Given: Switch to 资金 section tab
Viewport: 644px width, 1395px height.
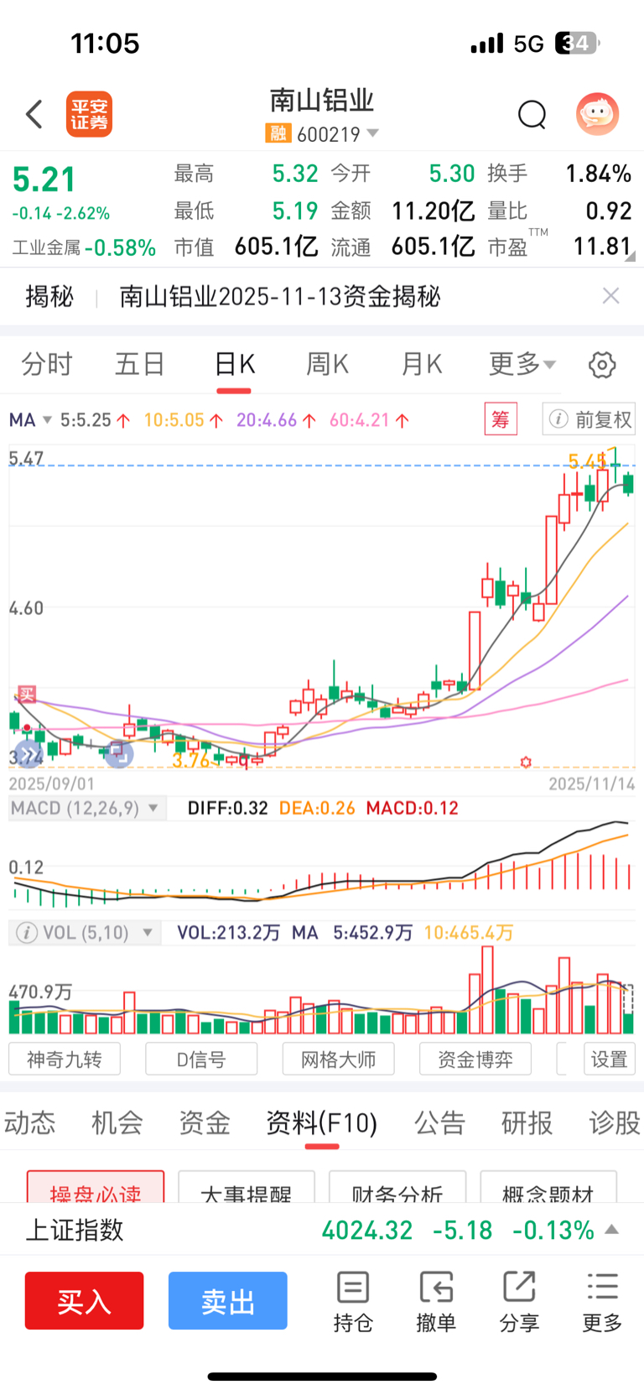Looking at the screenshot, I should [x=204, y=1122].
